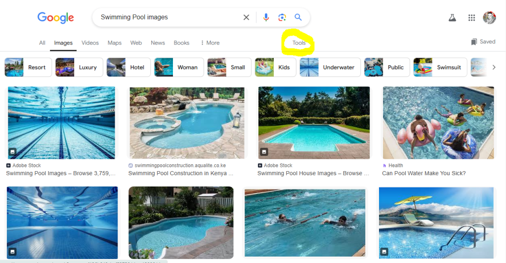This screenshot has width=506, height=263.
Task: Click the Google logo
Action: 56,18
